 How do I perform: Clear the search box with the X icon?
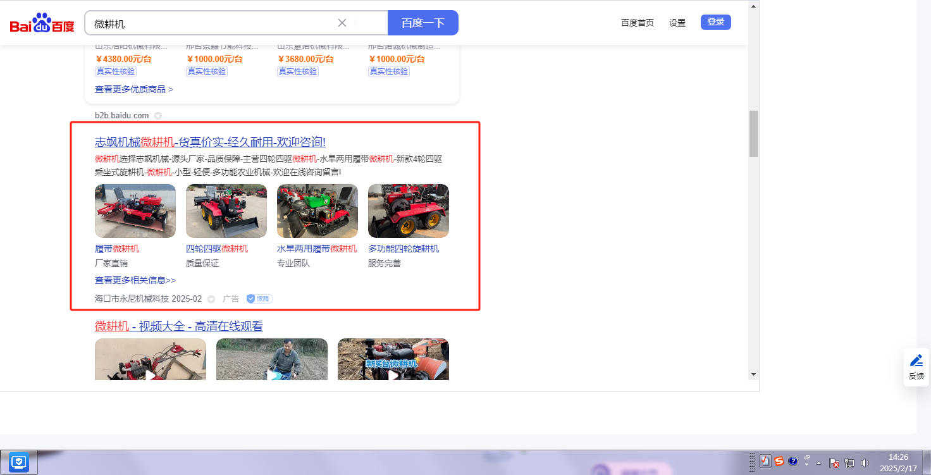coord(342,23)
